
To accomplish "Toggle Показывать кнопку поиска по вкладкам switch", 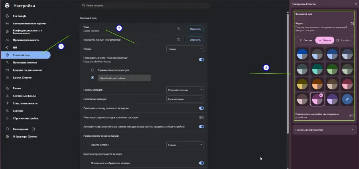I will (201, 108).
